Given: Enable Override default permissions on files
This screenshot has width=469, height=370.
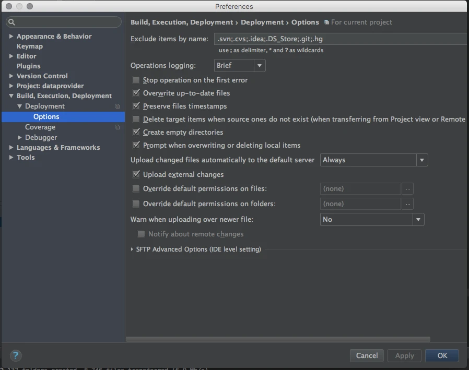Looking at the screenshot, I should [x=136, y=188].
